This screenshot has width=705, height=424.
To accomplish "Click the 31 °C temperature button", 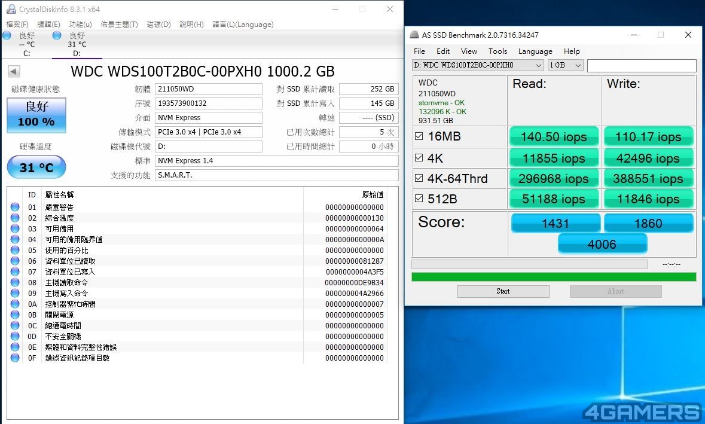I will tap(36, 167).
